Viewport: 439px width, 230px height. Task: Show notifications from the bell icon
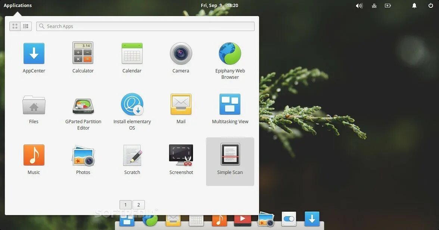click(x=414, y=6)
